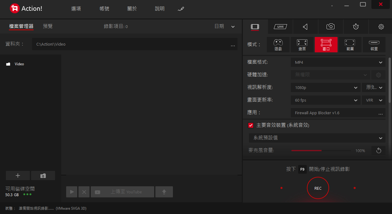Reset microphone volume with the reset icon

pos(378,151)
